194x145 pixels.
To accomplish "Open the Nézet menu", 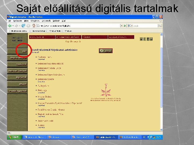I will pyautogui.click(x=26, y=21).
